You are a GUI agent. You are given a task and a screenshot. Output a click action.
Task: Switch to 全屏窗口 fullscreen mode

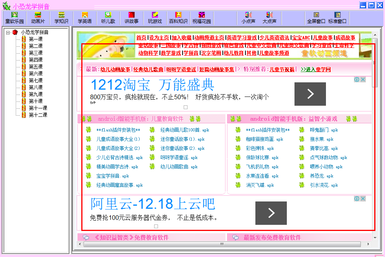tap(316, 18)
